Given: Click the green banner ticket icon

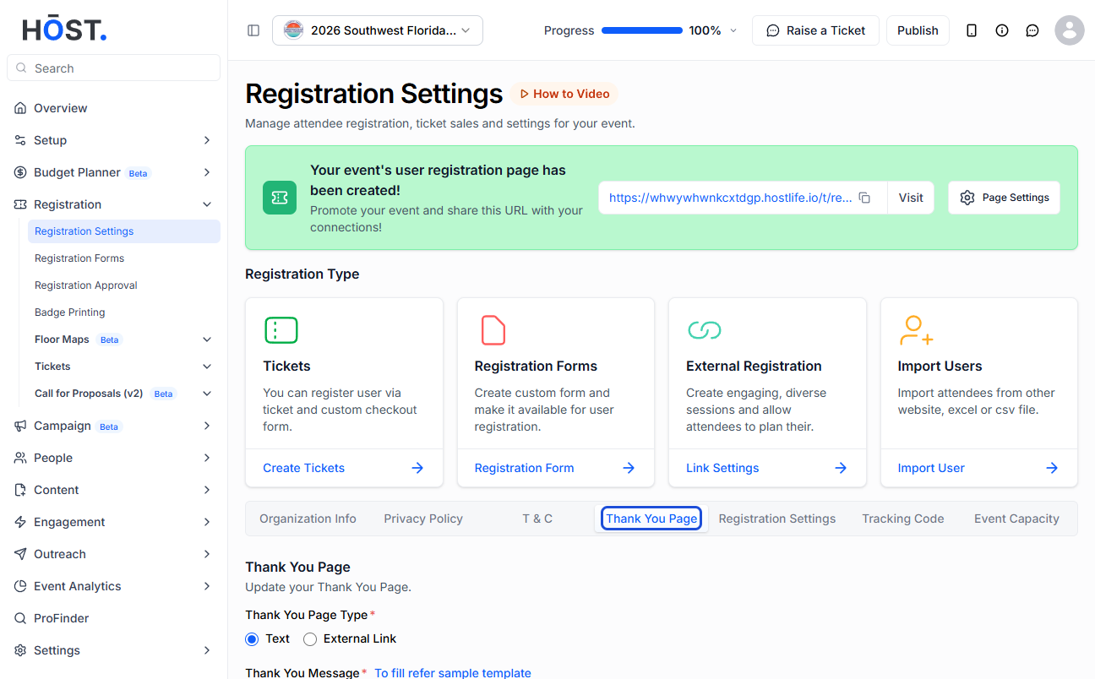Looking at the screenshot, I should (x=280, y=198).
